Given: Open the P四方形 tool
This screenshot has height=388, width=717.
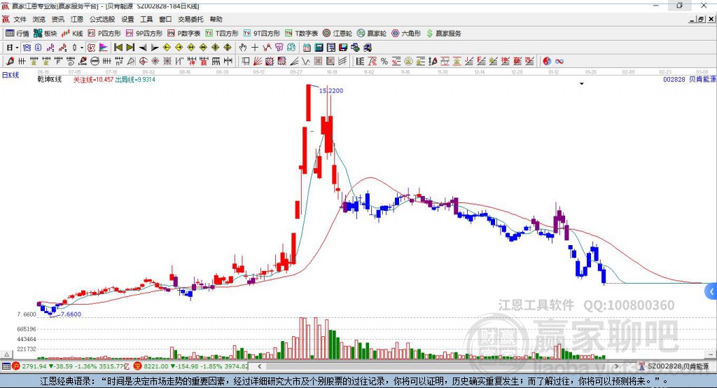Looking at the screenshot, I should 104,34.
